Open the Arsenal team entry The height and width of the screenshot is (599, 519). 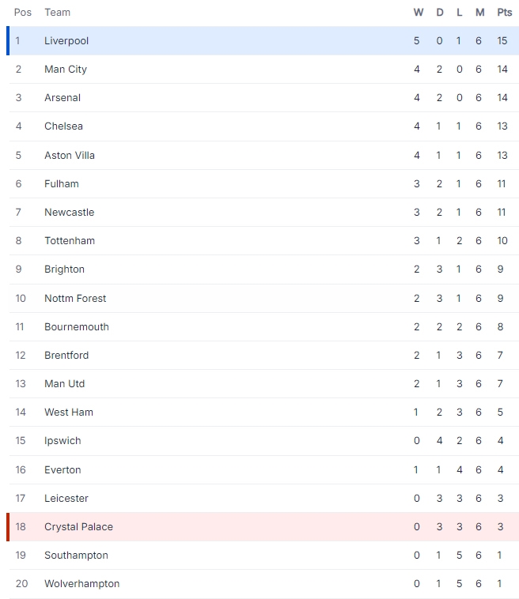[63, 98]
